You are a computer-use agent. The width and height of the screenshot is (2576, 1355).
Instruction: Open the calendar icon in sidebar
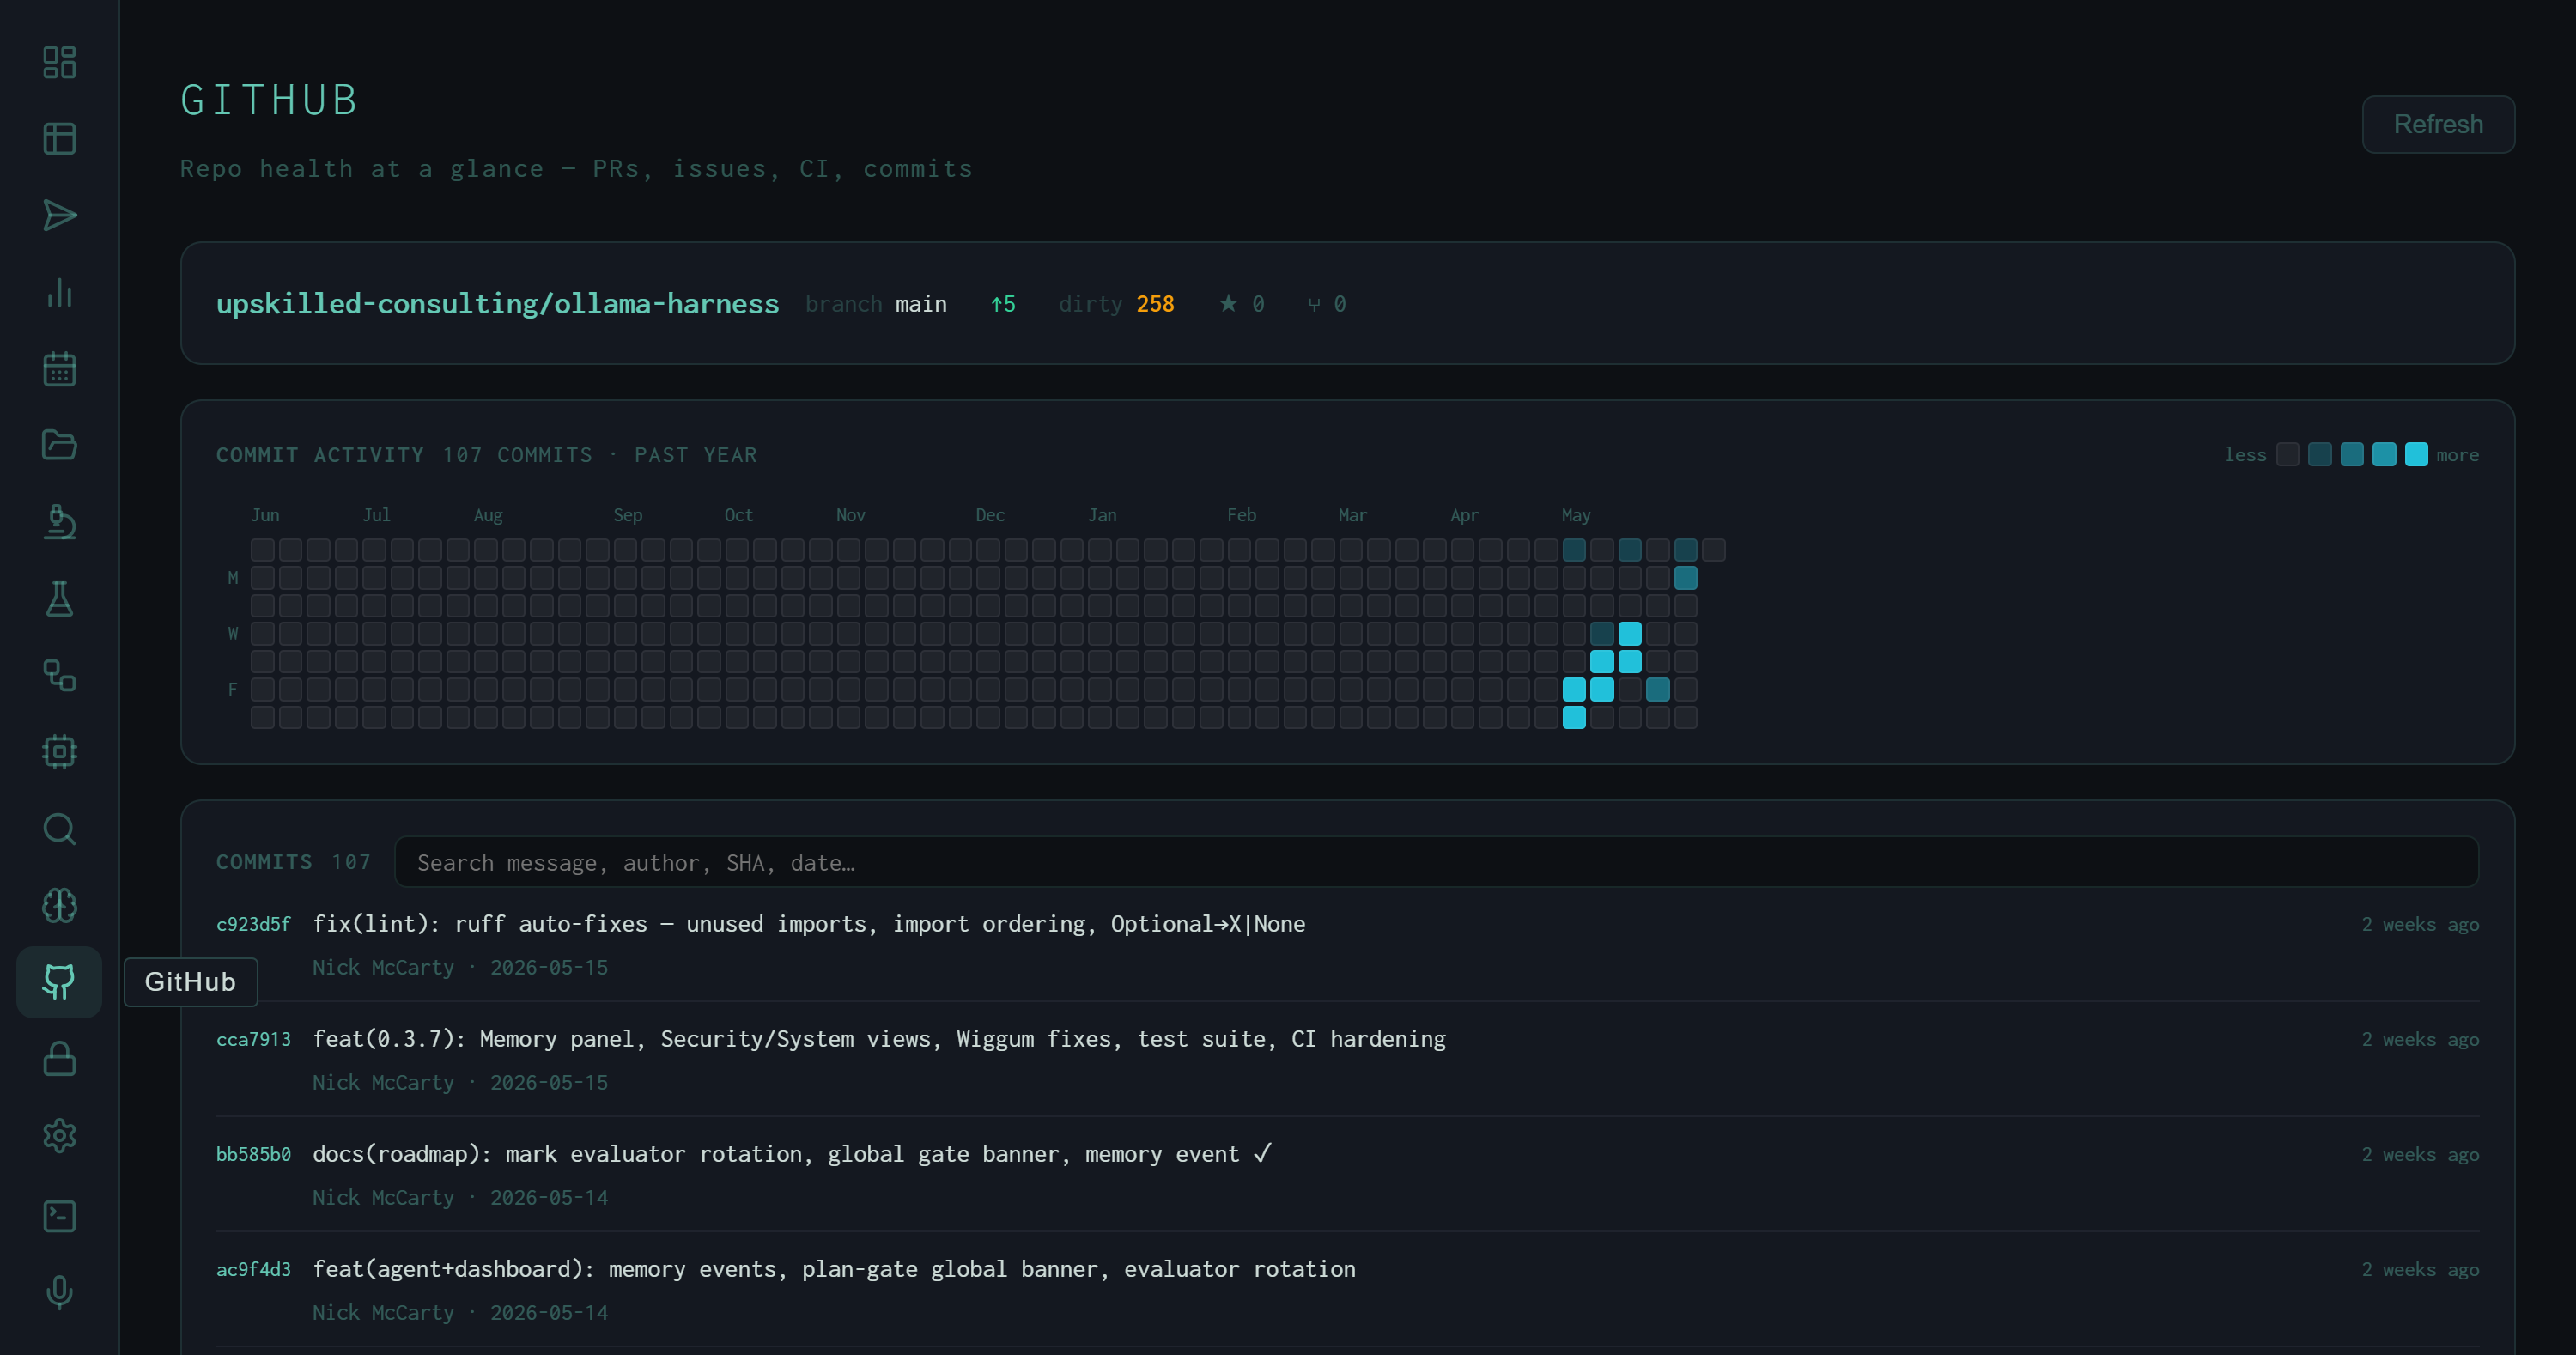tap(59, 369)
